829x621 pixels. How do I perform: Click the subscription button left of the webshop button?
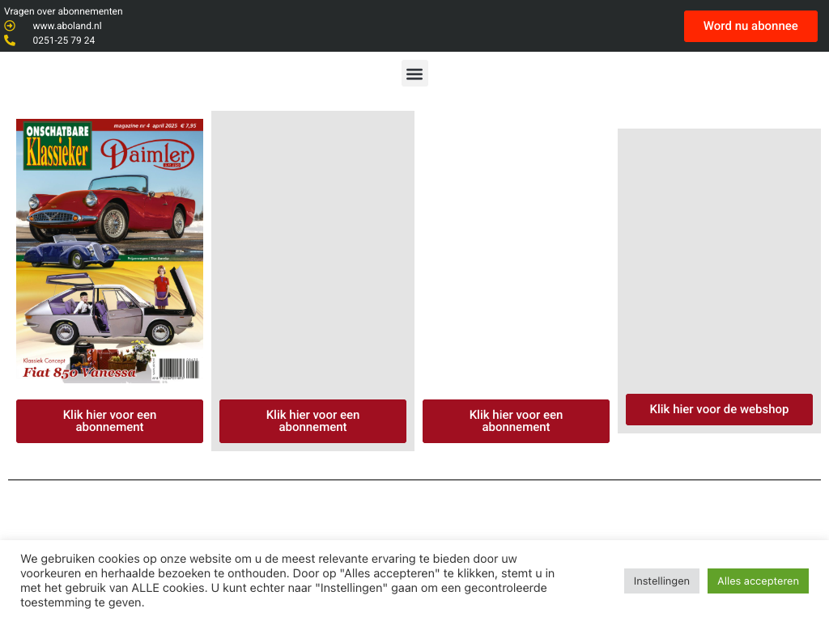point(516,421)
